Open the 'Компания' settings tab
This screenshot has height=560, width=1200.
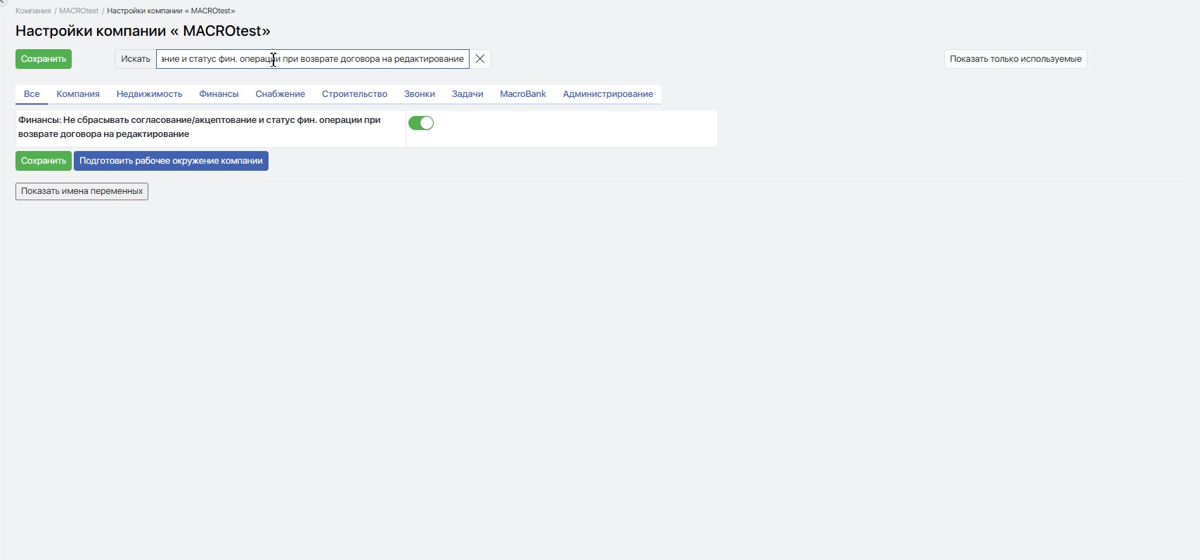78,94
